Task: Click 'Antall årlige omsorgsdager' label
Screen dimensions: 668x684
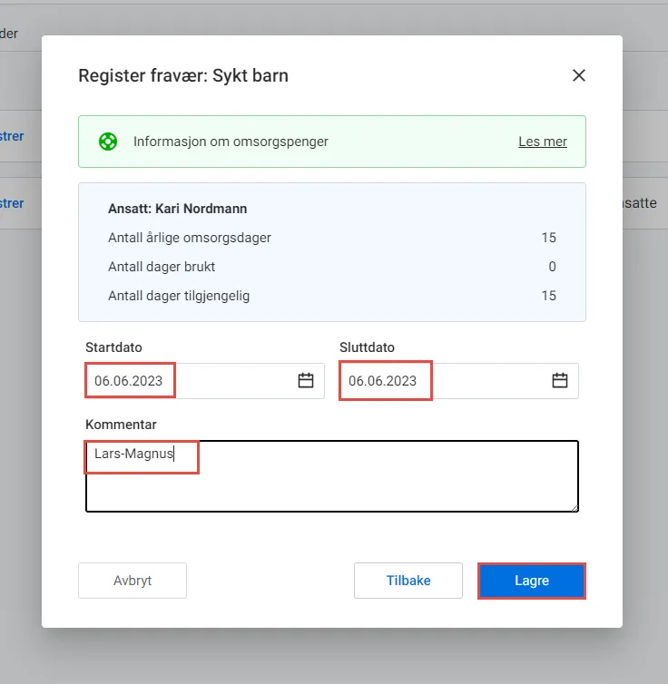Action: click(x=190, y=238)
